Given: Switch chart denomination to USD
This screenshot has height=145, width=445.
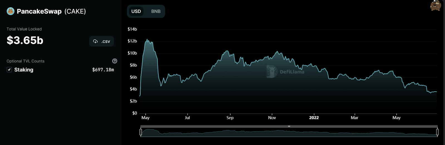Looking at the screenshot, I should [x=136, y=11].
